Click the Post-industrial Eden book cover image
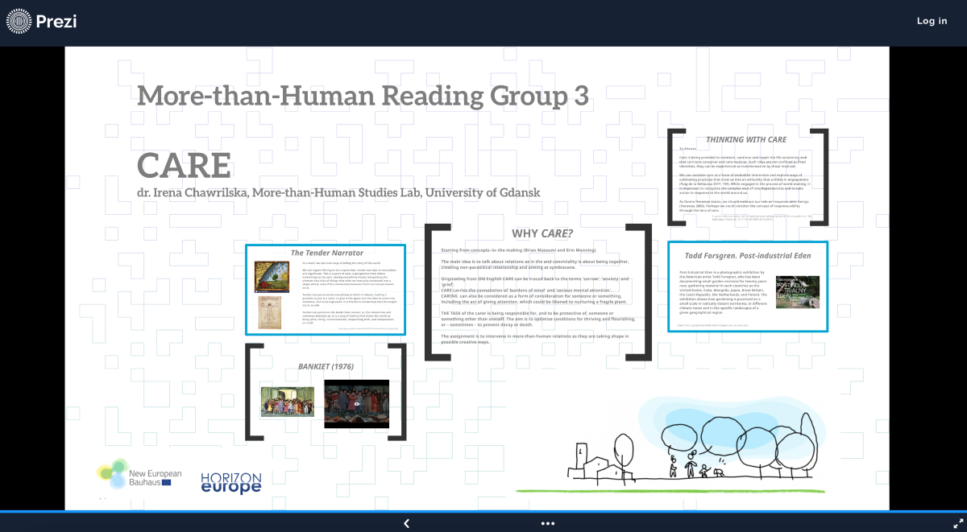The height and width of the screenshot is (532, 967). coord(797,292)
